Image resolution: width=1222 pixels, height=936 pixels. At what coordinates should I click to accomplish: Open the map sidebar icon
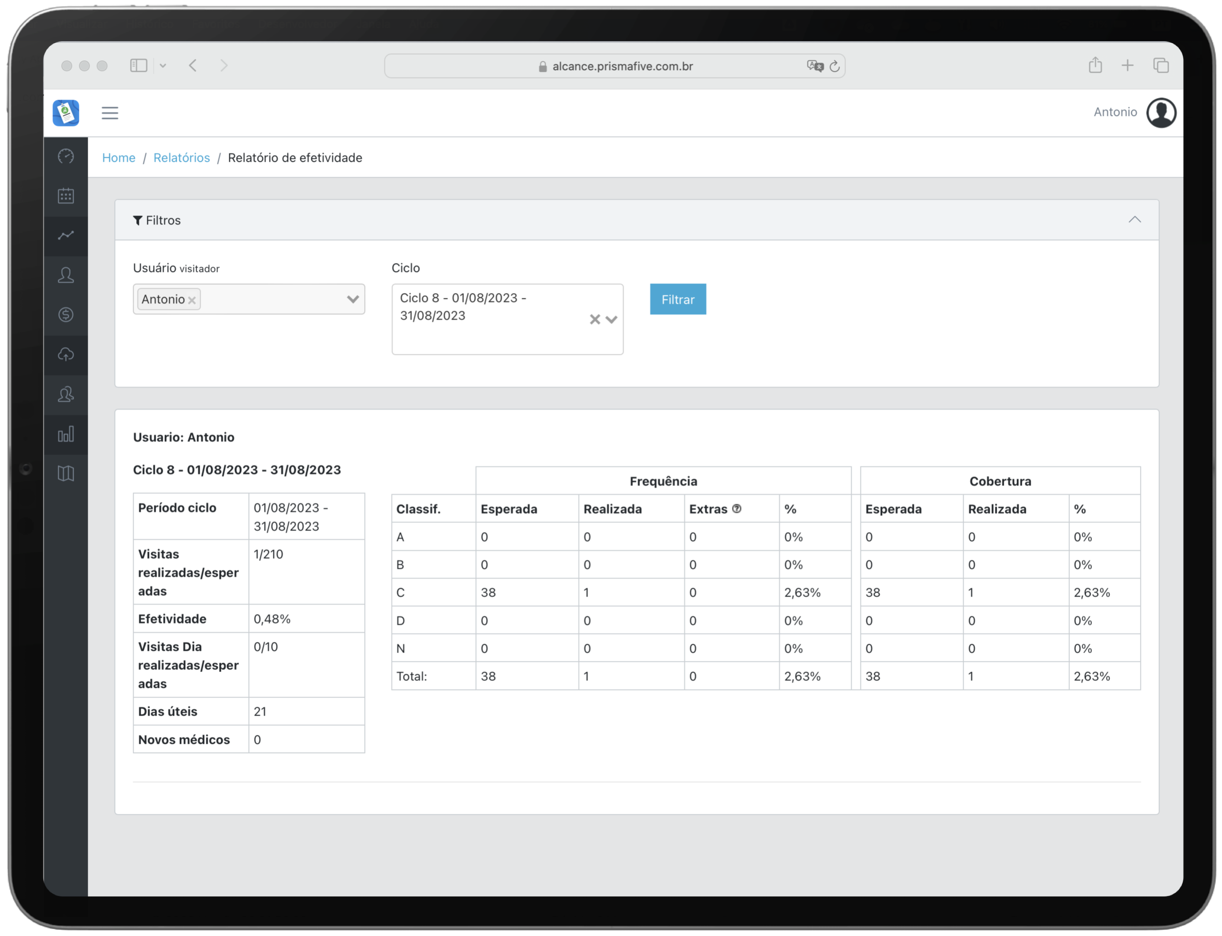66,474
